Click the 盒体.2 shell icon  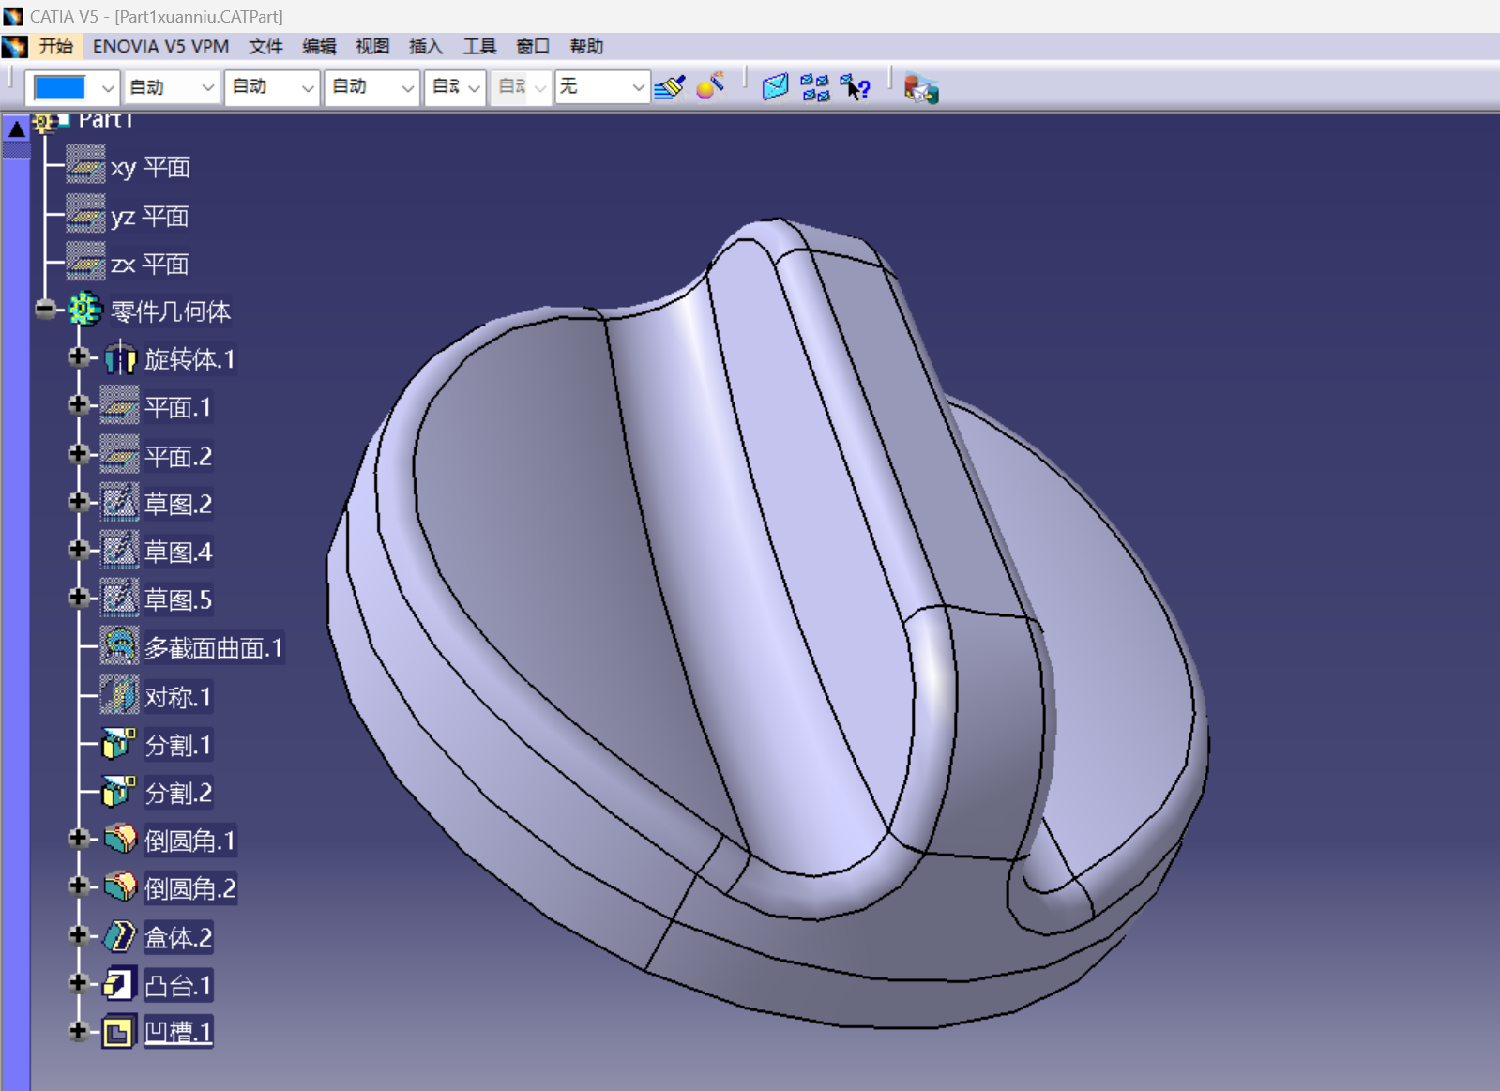pyautogui.click(x=120, y=936)
